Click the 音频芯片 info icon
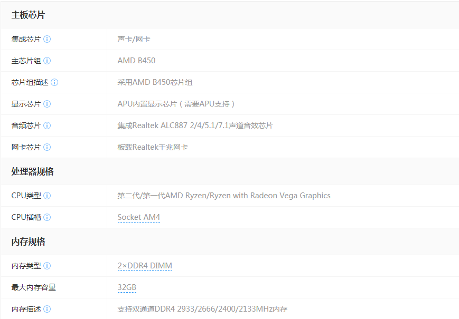This screenshot has width=459, height=319. click(47, 125)
